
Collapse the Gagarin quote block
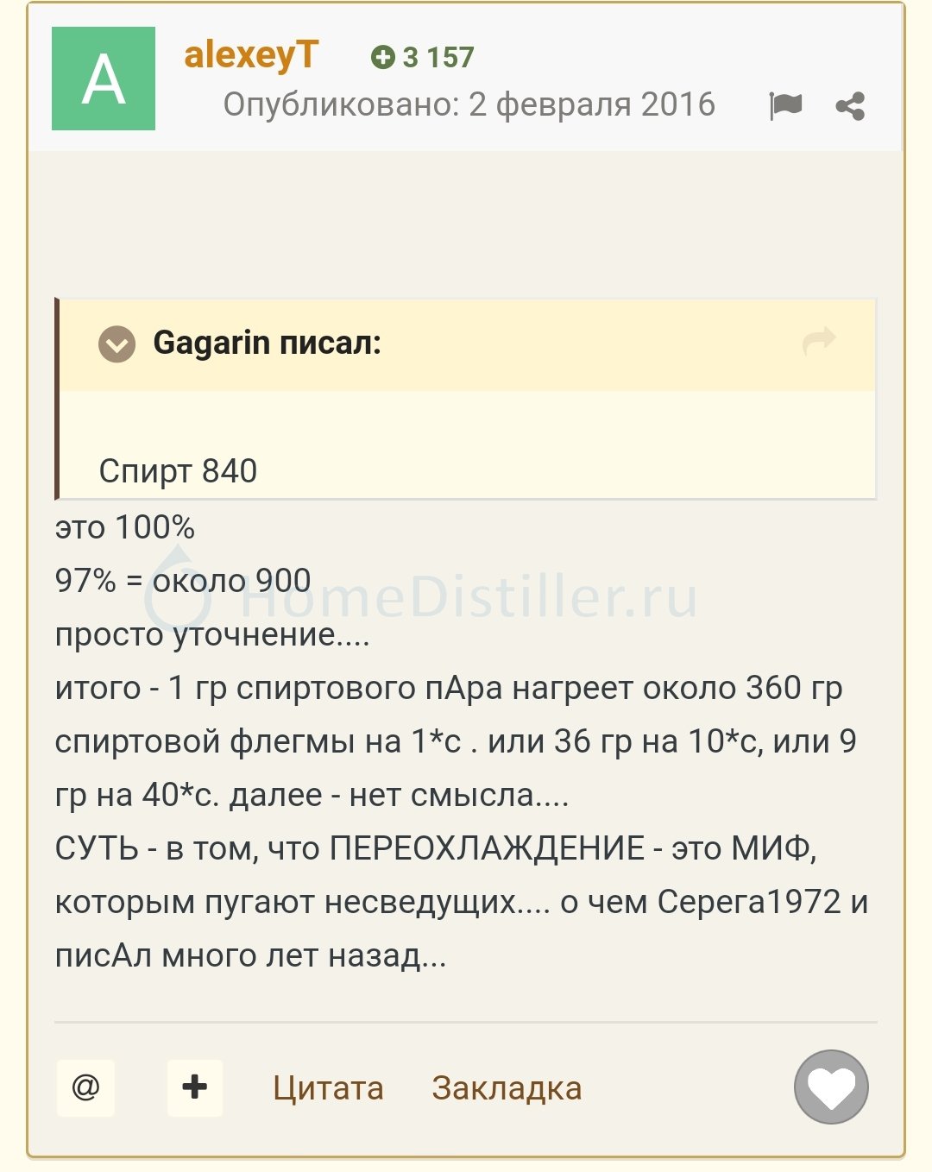click(x=116, y=344)
